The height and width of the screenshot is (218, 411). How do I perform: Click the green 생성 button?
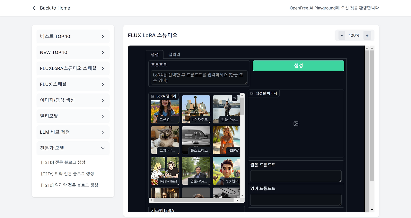[x=298, y=65]
